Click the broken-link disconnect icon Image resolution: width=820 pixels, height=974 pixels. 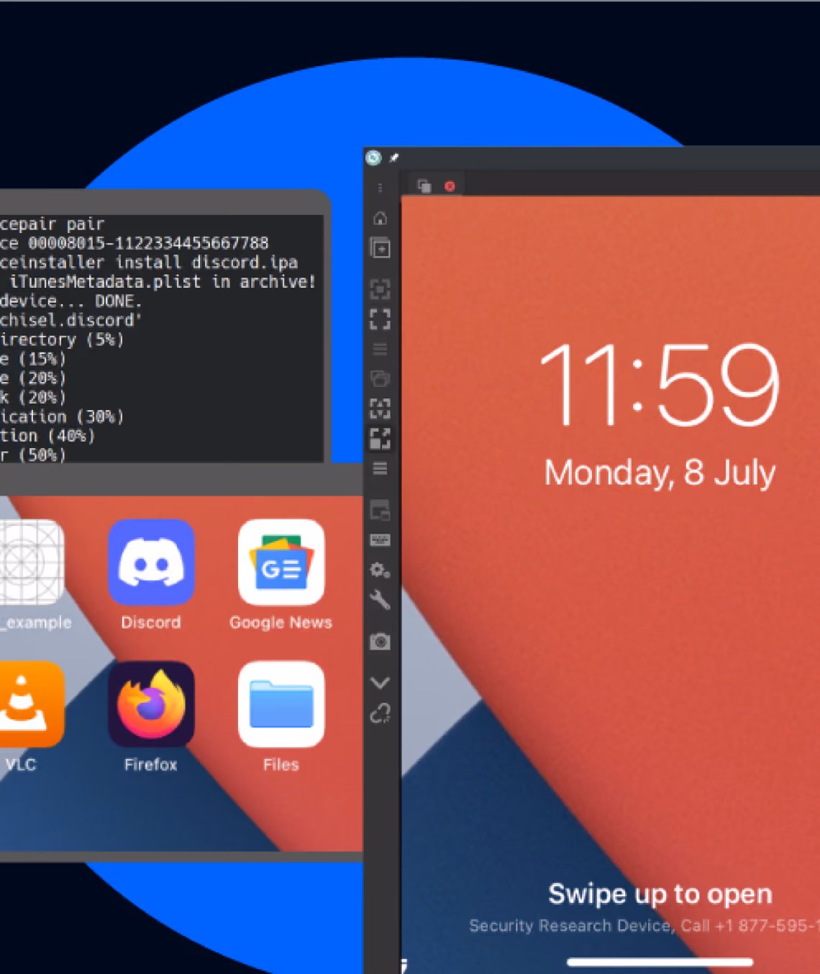[x=380, y=713]
